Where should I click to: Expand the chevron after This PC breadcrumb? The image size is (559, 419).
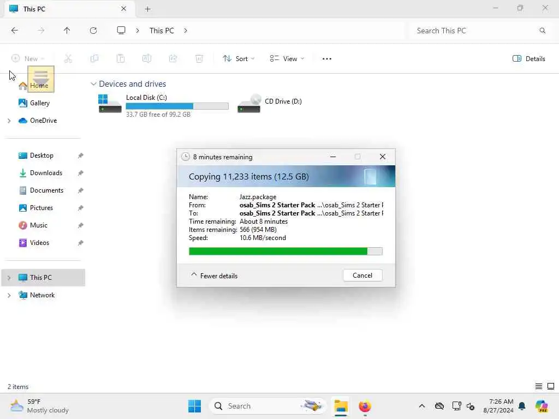(x=186, y=31)
